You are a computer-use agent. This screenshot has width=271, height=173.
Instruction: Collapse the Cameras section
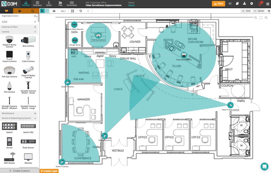tap(35, 32)
